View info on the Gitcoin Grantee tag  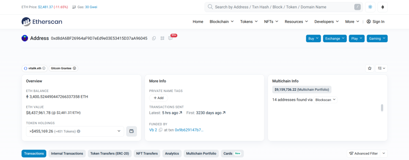[x=74, y=68]
